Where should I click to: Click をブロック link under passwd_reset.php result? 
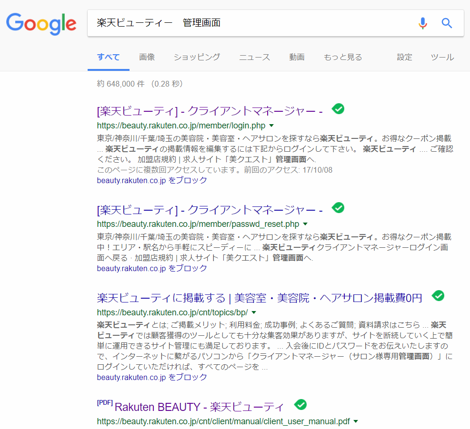click(x=152, y=268)
